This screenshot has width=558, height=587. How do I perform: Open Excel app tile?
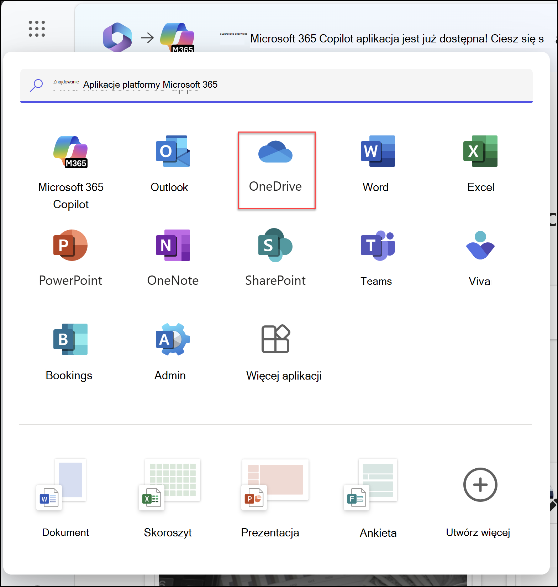click(480, 164)
